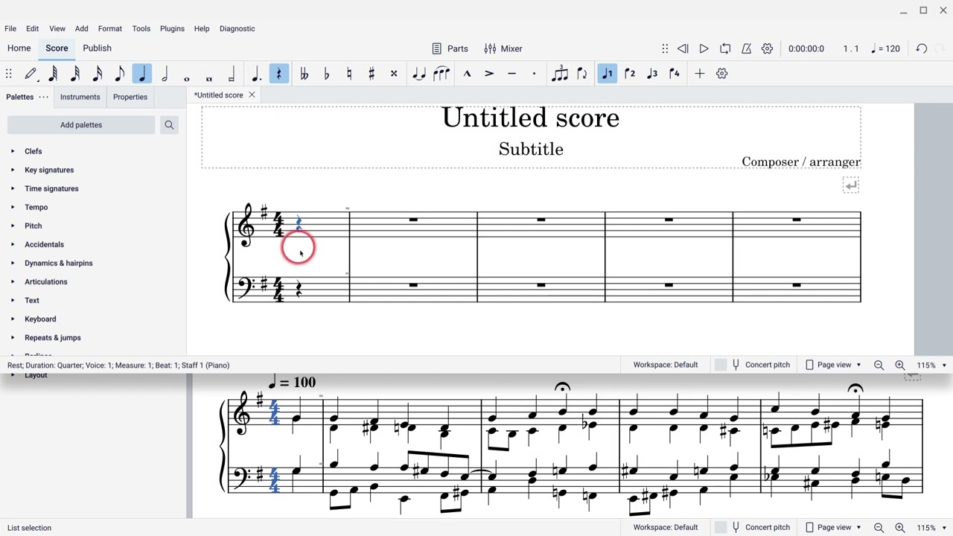Select quarter note duration

(x=142, y=74)
